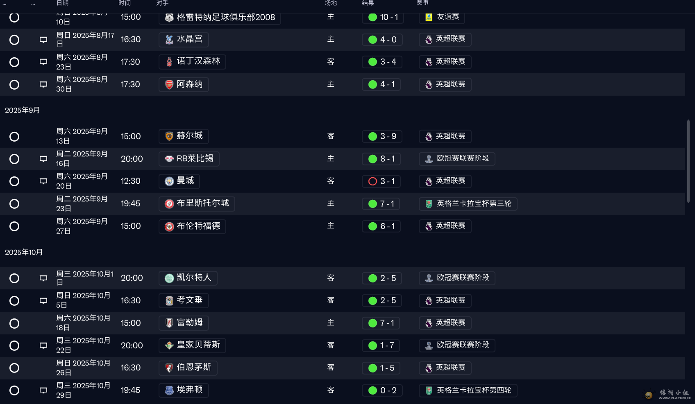Viewport: 695px width, 404px height.
Task: Click the RB莱比锡 club logo
Action: pyautogui.click(x=169, y=159)
